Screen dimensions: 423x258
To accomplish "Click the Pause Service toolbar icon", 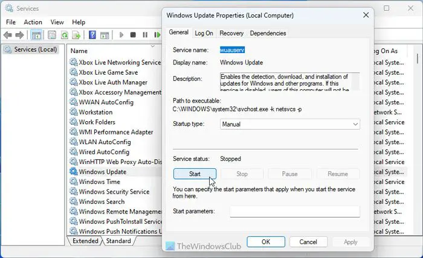I will (145, 35).
